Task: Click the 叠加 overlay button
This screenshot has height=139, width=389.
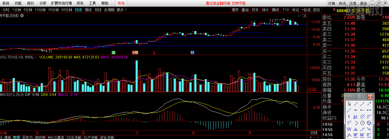Action: pos(245,10)
